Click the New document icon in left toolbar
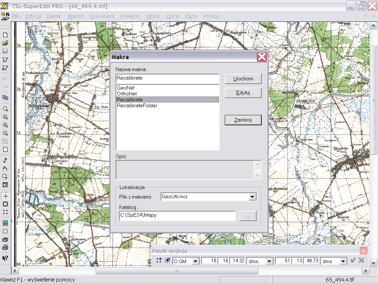378x283 pixels. click(5, 35)
